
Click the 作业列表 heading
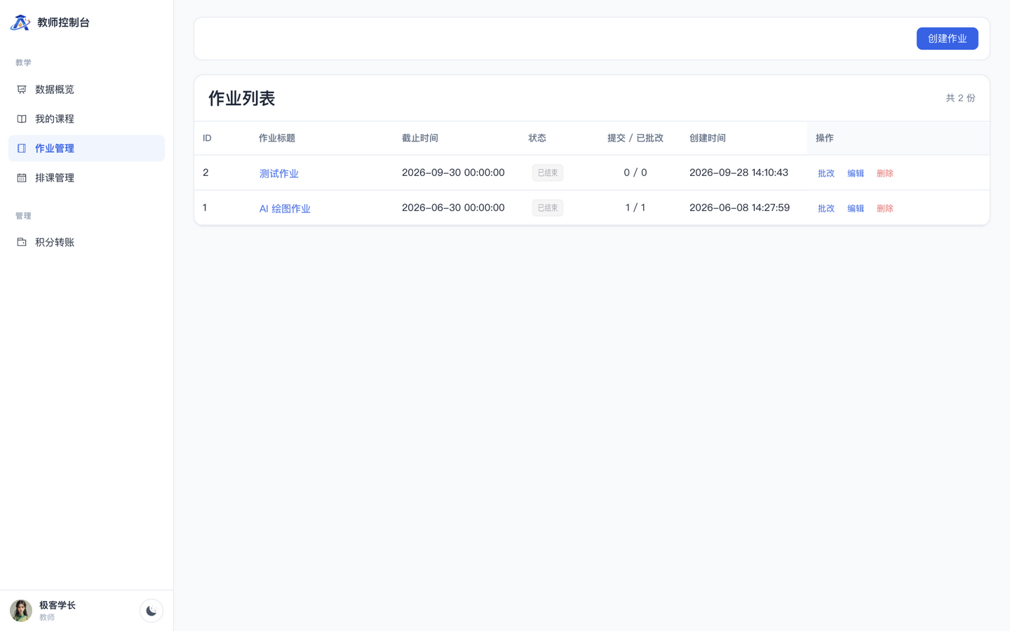pyautogui.click(x=242, y=98)
